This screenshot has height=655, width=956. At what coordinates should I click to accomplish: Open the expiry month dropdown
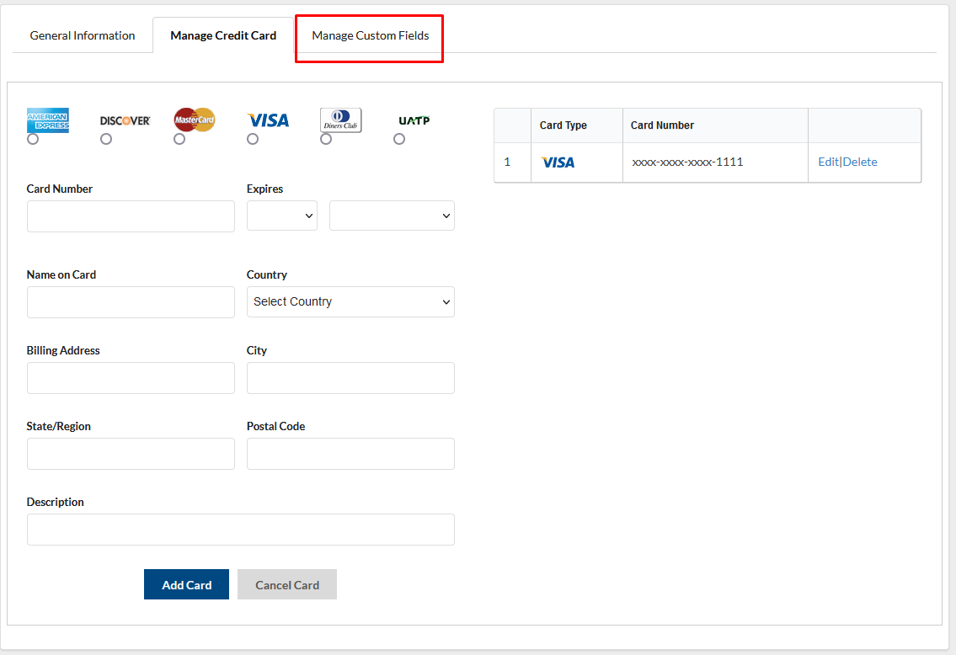pos(281,216)
